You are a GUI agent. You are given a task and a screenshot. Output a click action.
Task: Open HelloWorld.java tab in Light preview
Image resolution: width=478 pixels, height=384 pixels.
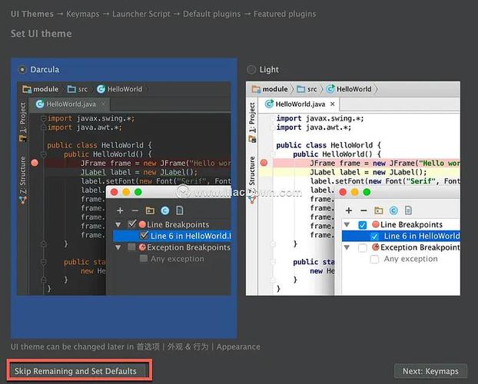[x=299, y=104]
